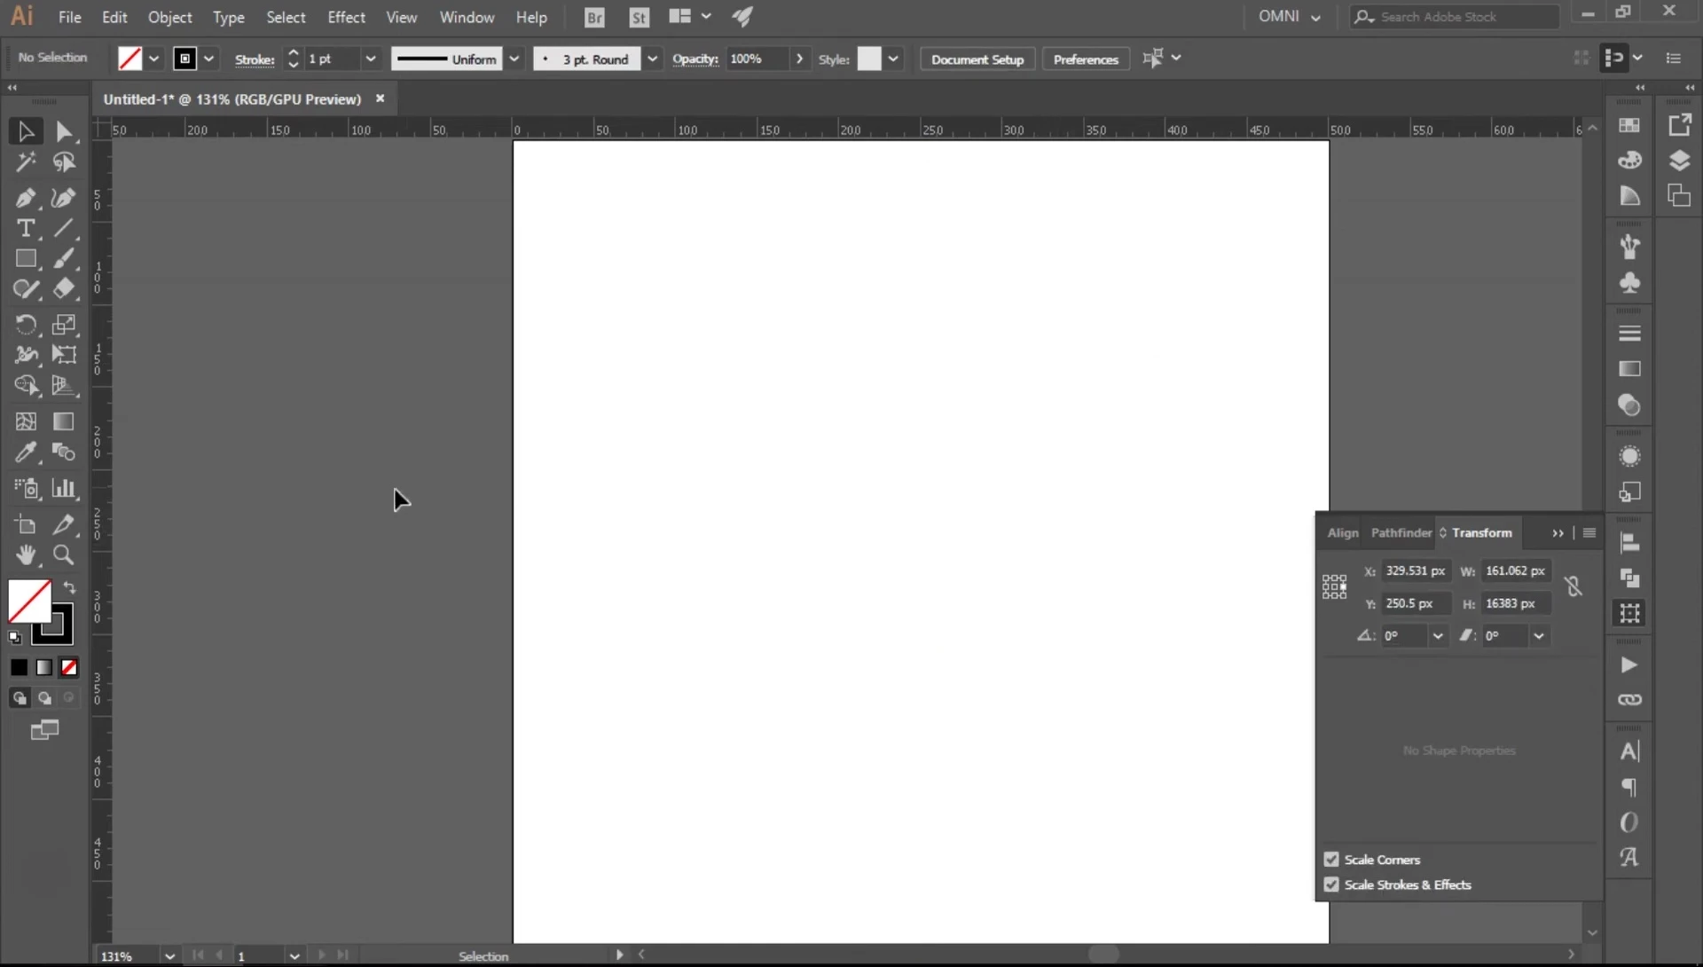Enable Draw Behind mode
This screenshot has width=1703, height=967.
pos(44,698)
